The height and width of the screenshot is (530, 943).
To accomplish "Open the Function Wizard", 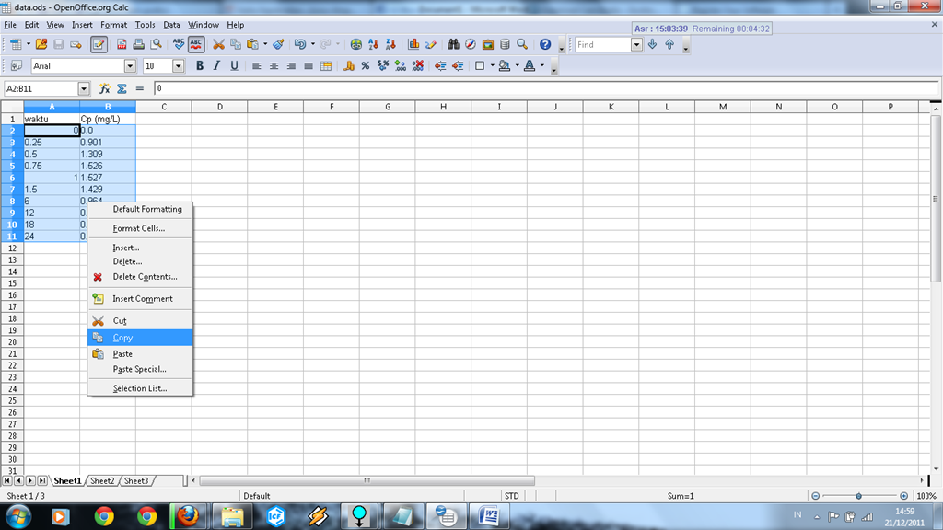I will tap(105, 89).
